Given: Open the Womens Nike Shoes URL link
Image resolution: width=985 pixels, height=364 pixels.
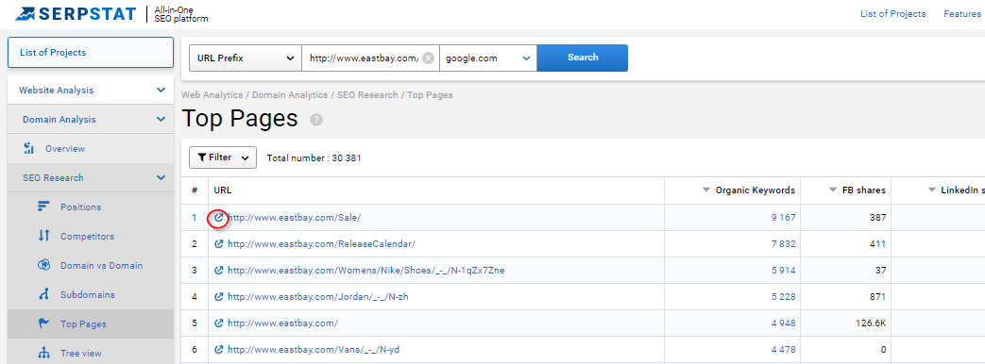Looking at the screenshot, I should (x=365, y=271).
